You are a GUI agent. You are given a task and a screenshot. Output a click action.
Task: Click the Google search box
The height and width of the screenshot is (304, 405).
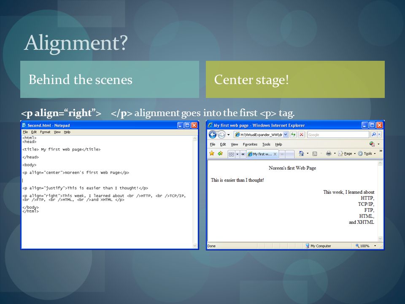click(338, 135)
